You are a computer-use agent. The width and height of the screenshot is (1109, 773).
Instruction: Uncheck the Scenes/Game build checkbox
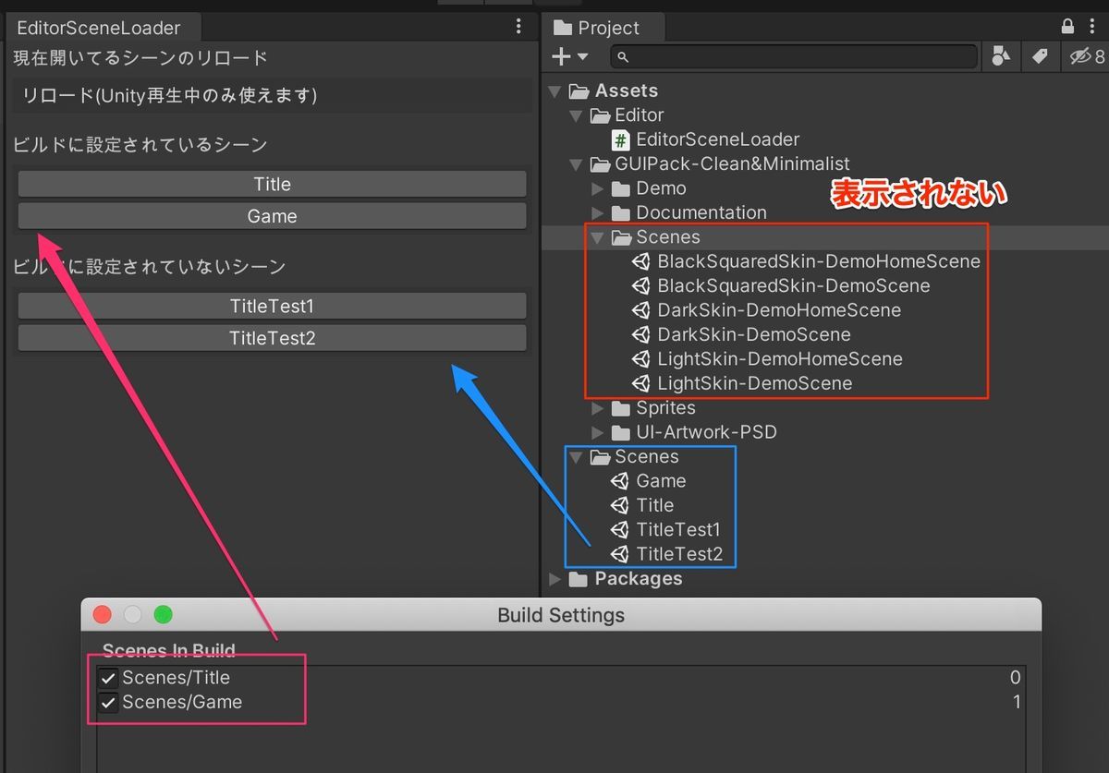pos(109,702)
